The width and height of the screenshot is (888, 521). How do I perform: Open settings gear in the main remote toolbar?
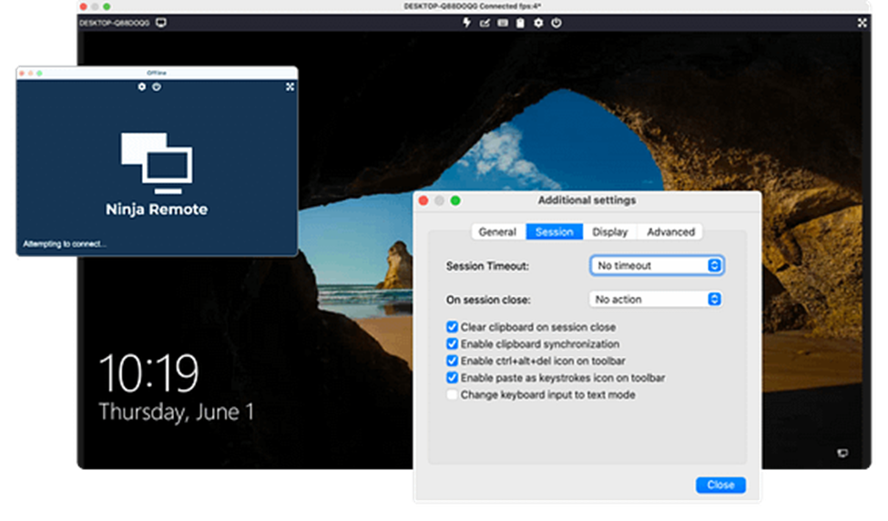(x=538, y=23)
